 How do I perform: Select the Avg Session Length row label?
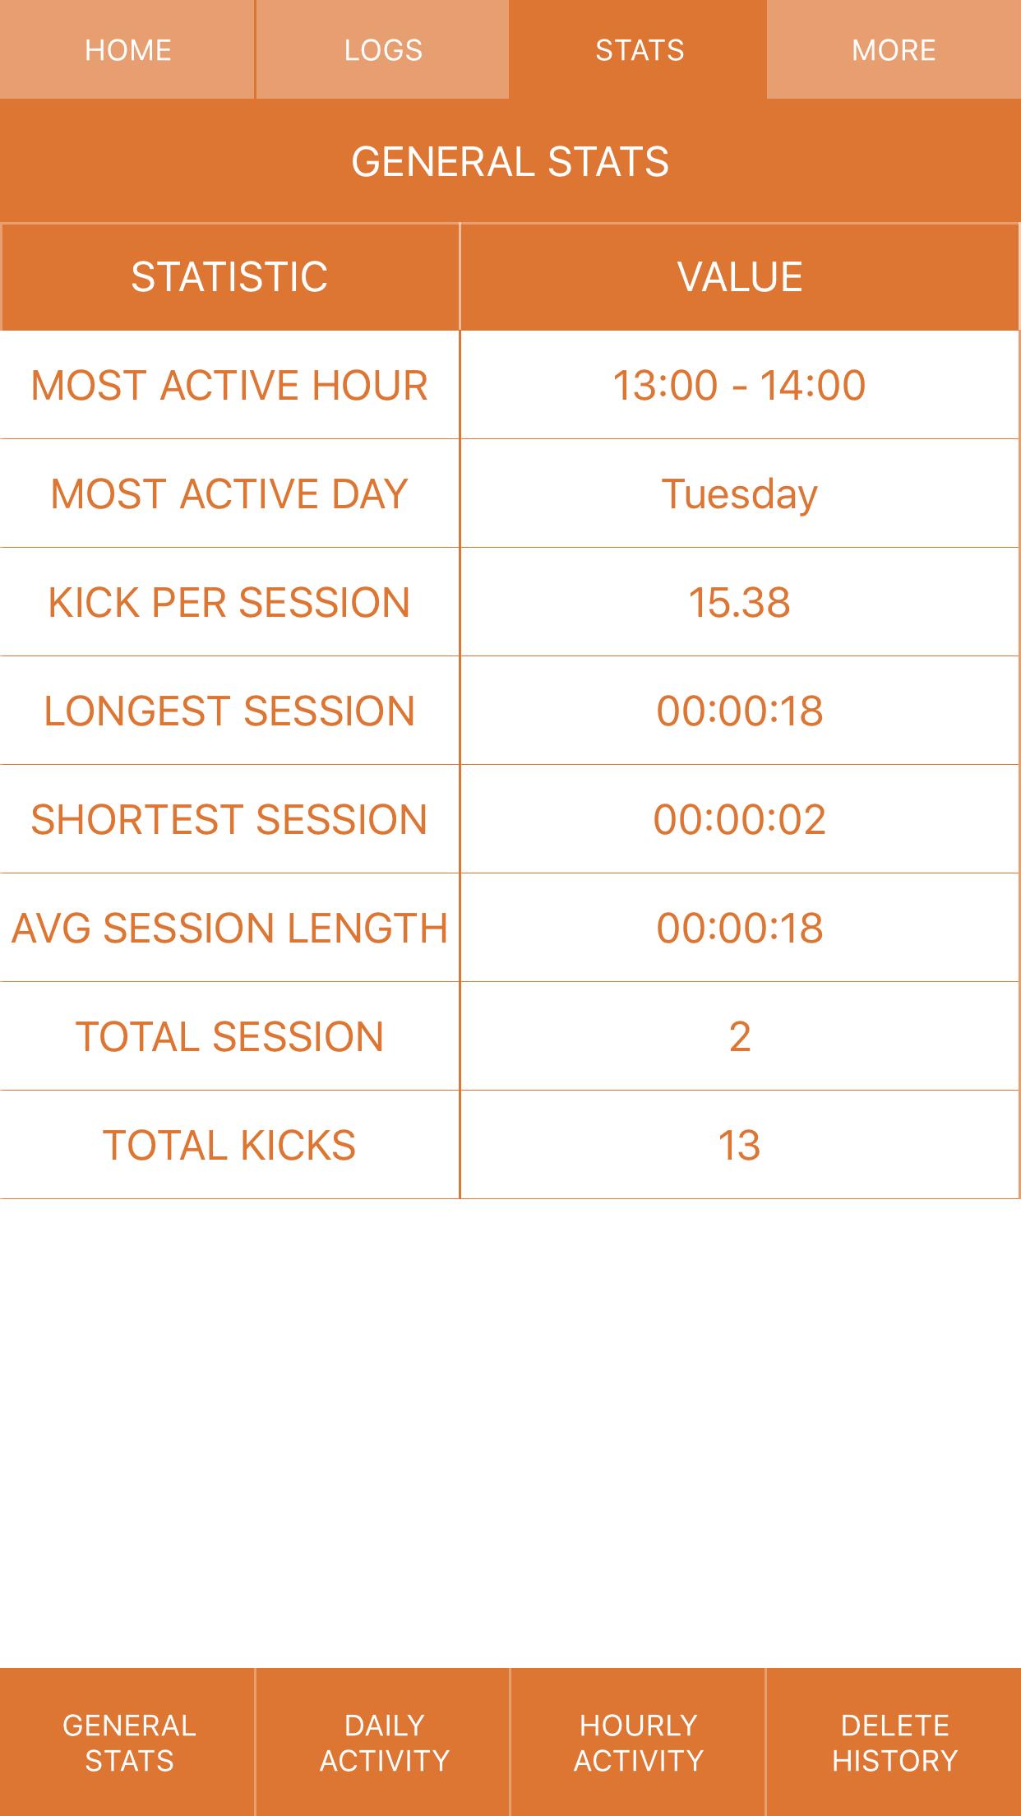(x=229, y=928)
